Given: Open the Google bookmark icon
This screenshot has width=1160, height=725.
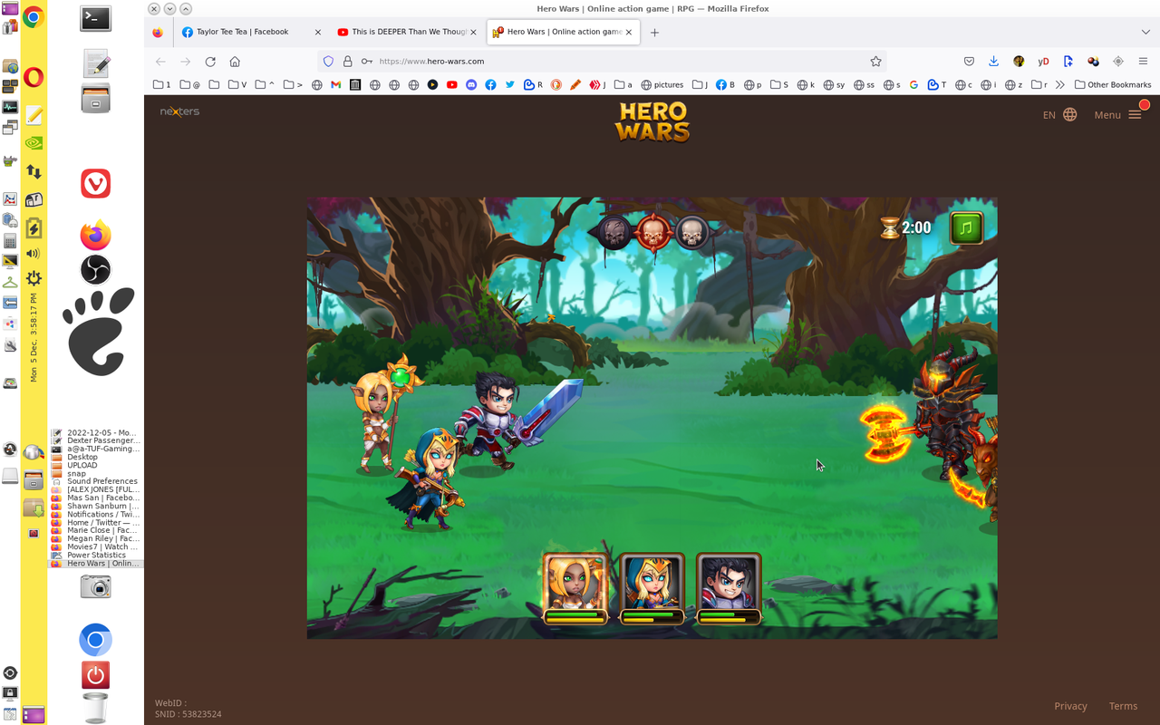Looking at the screenshot, I should [x=913, y=85].
